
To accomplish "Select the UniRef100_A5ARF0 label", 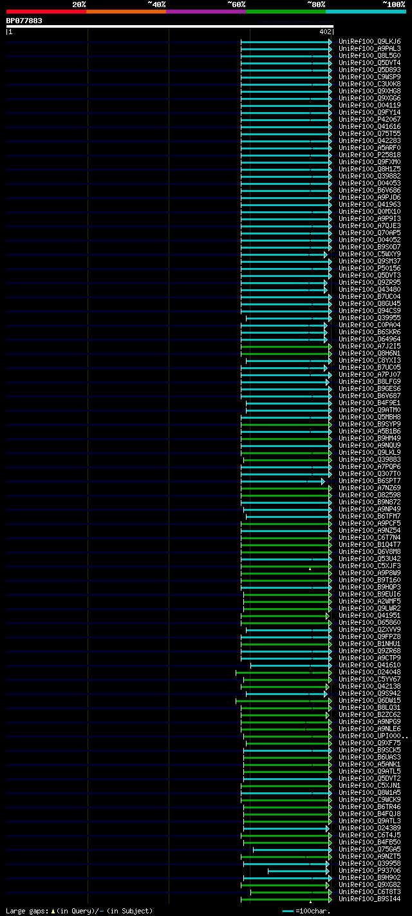I will coord(370,148).
